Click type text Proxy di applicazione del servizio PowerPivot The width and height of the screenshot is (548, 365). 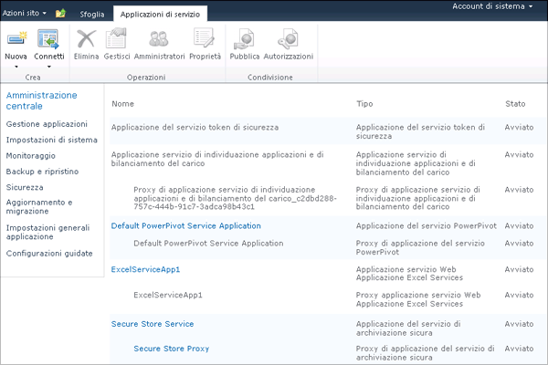point(420,247)
